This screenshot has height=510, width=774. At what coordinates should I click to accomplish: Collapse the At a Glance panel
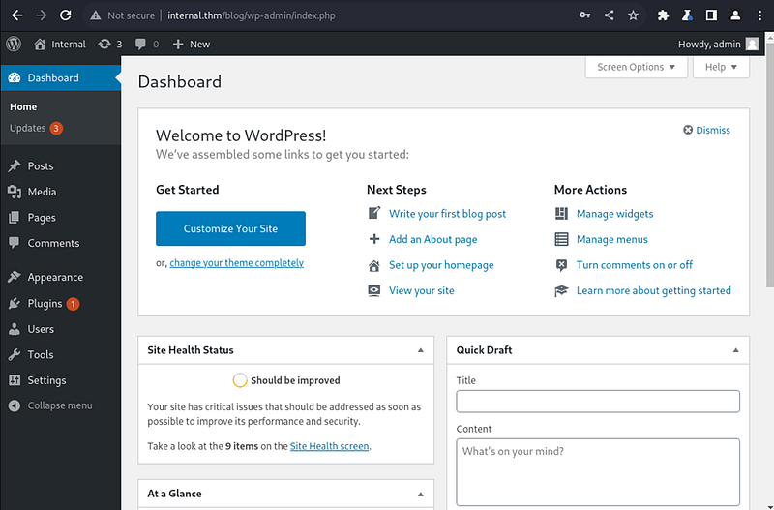pos(421,494)
